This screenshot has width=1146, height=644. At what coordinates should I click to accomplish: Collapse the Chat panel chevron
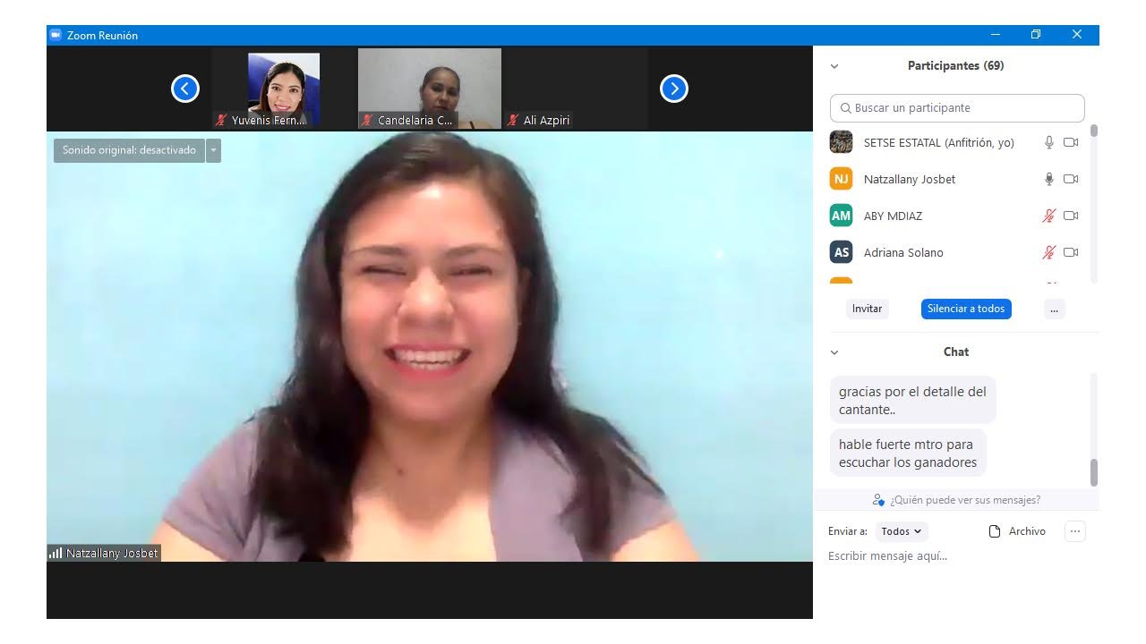pyautogui.click(x=834, y=352)
